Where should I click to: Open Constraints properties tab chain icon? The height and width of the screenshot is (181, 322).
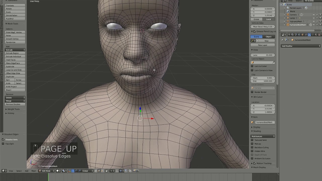(306, 35)
